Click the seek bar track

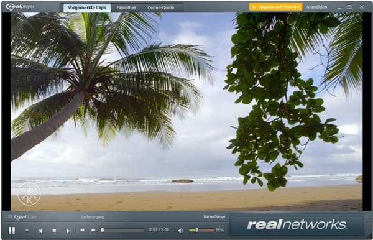[x=122, y=230]
